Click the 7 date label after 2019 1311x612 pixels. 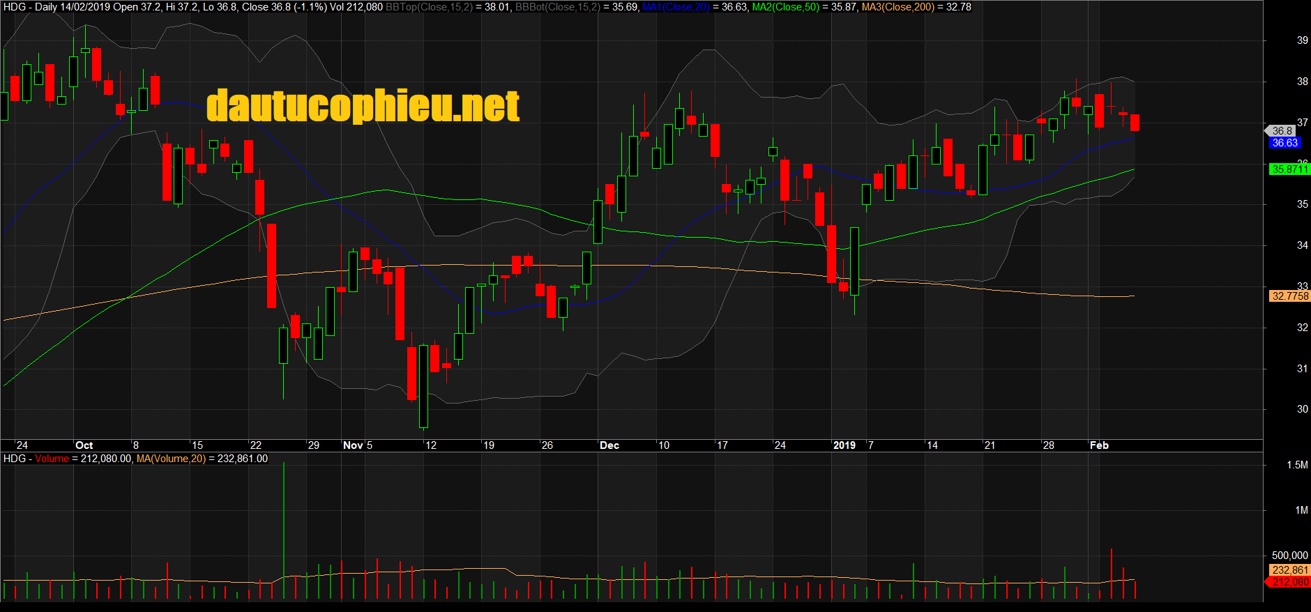(x=871, y=445)
